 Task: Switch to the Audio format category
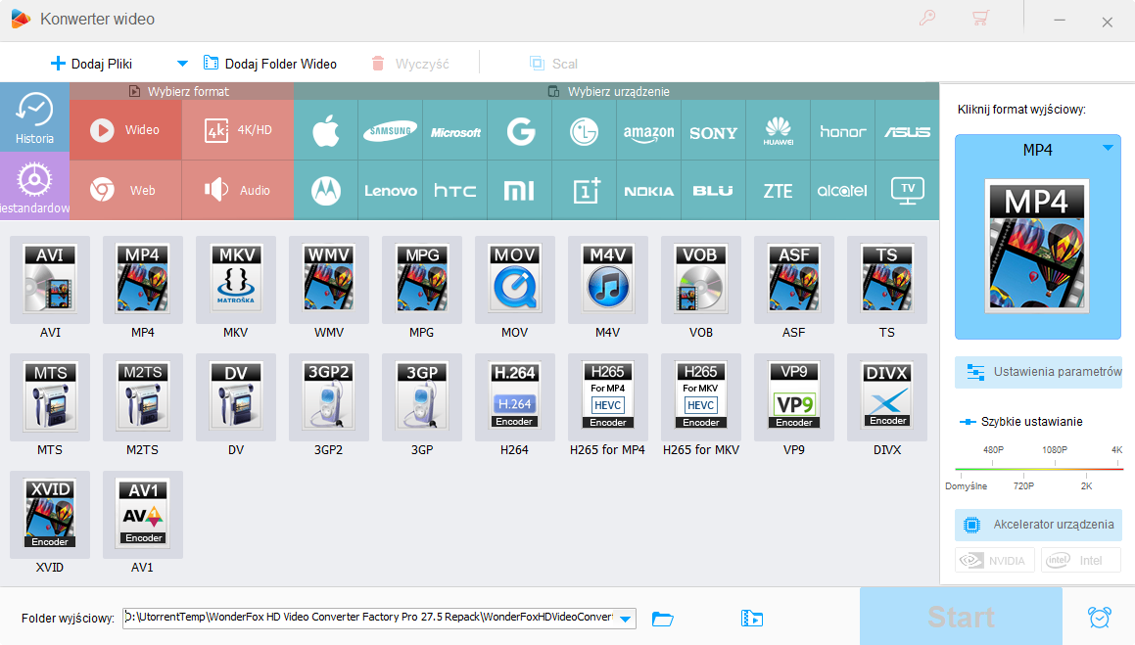tap(237, 190)
